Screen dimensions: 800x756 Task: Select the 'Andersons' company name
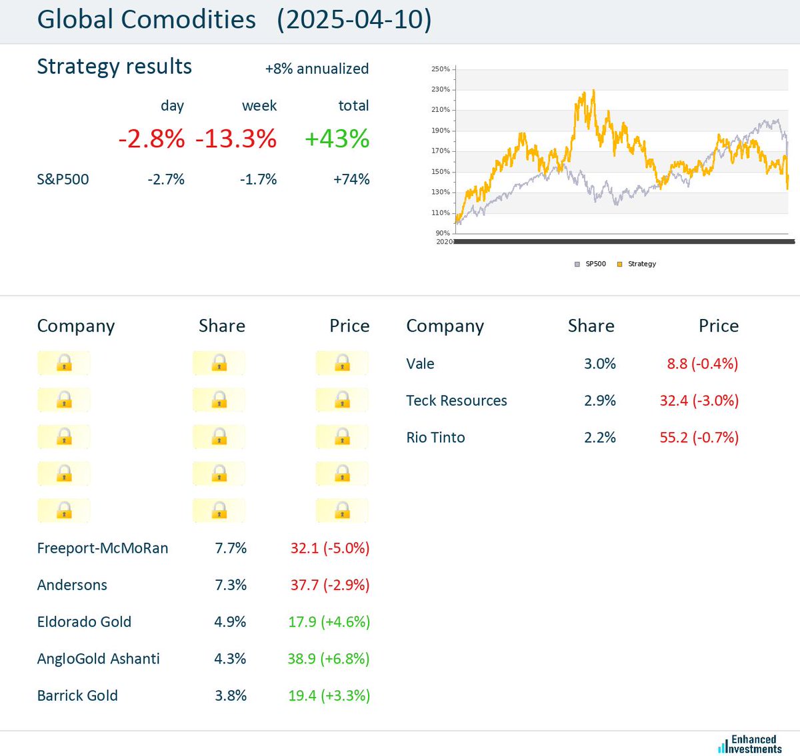(x=72, y=585)
